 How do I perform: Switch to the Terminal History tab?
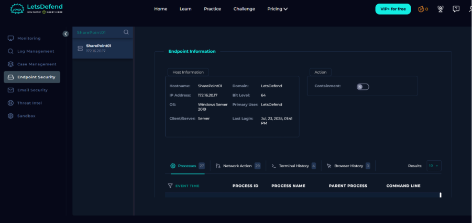click(293, 166)
